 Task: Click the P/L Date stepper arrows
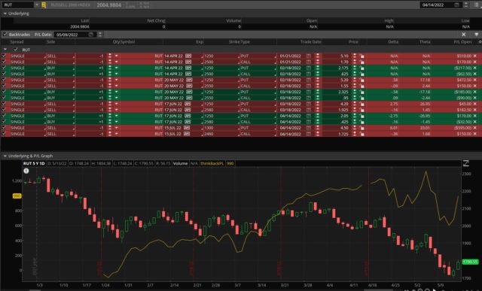[100, 35]
